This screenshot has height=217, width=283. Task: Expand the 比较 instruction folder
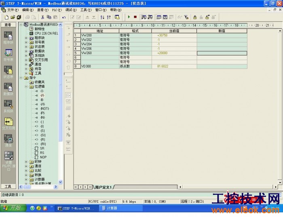pos(26,171)
